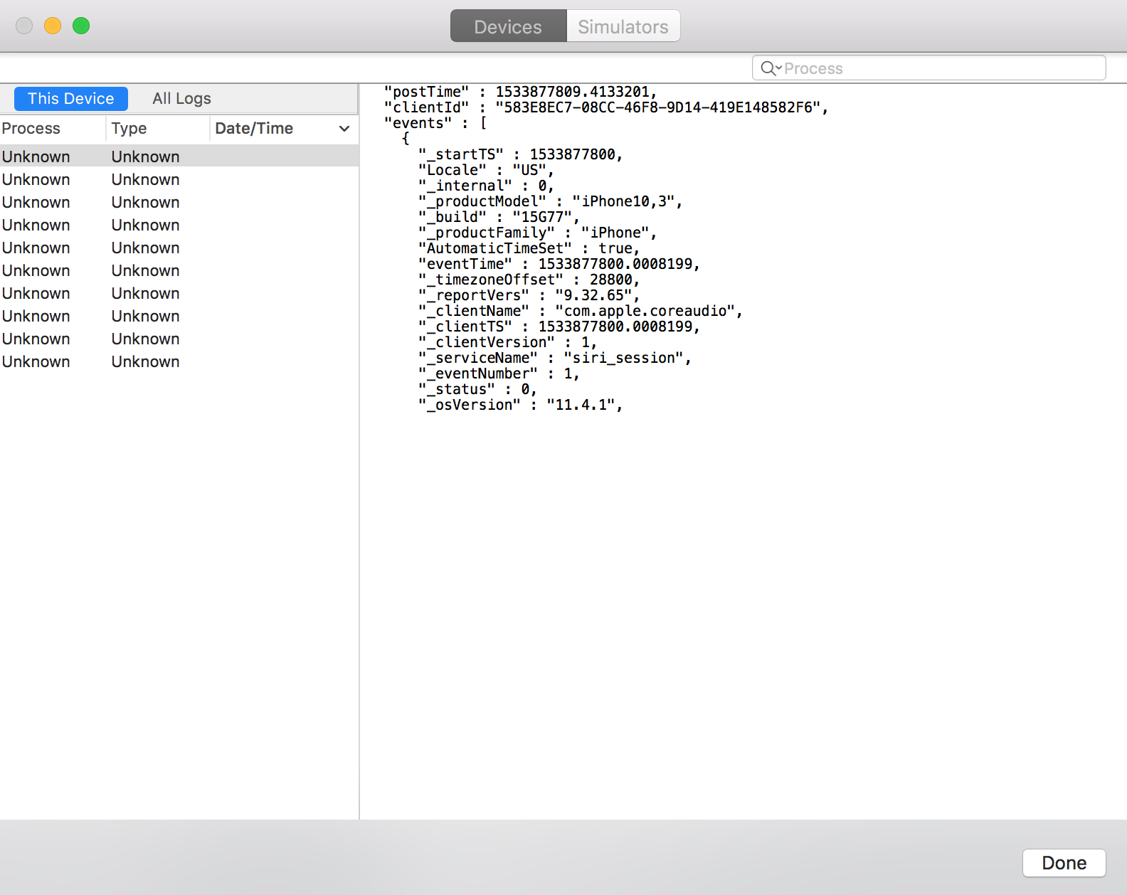Click the "_productModel" iPhone10,3 line

coord(550,201)
